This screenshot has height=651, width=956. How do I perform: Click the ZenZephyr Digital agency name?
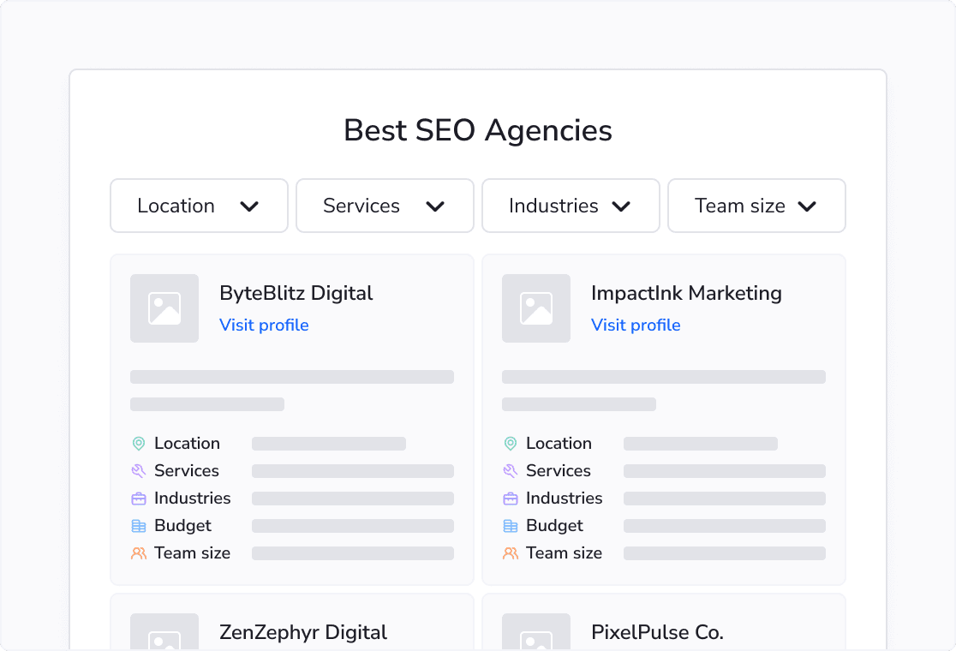(x=303, y=633)
